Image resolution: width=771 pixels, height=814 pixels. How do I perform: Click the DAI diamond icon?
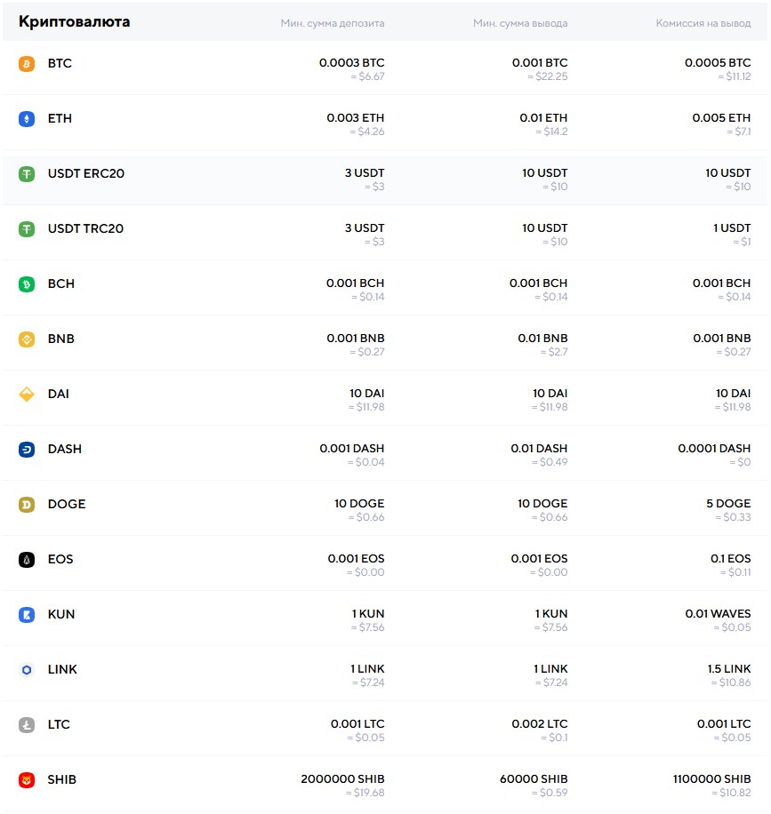tap(27, 394)
